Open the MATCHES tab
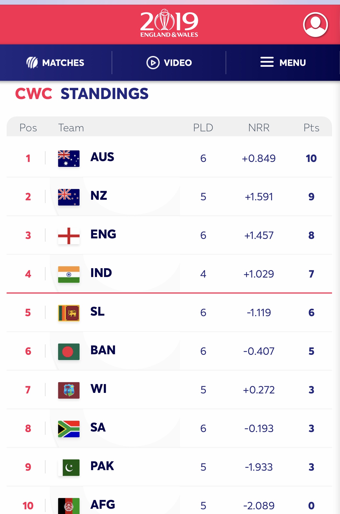340x514 pixels. point(63,63)
